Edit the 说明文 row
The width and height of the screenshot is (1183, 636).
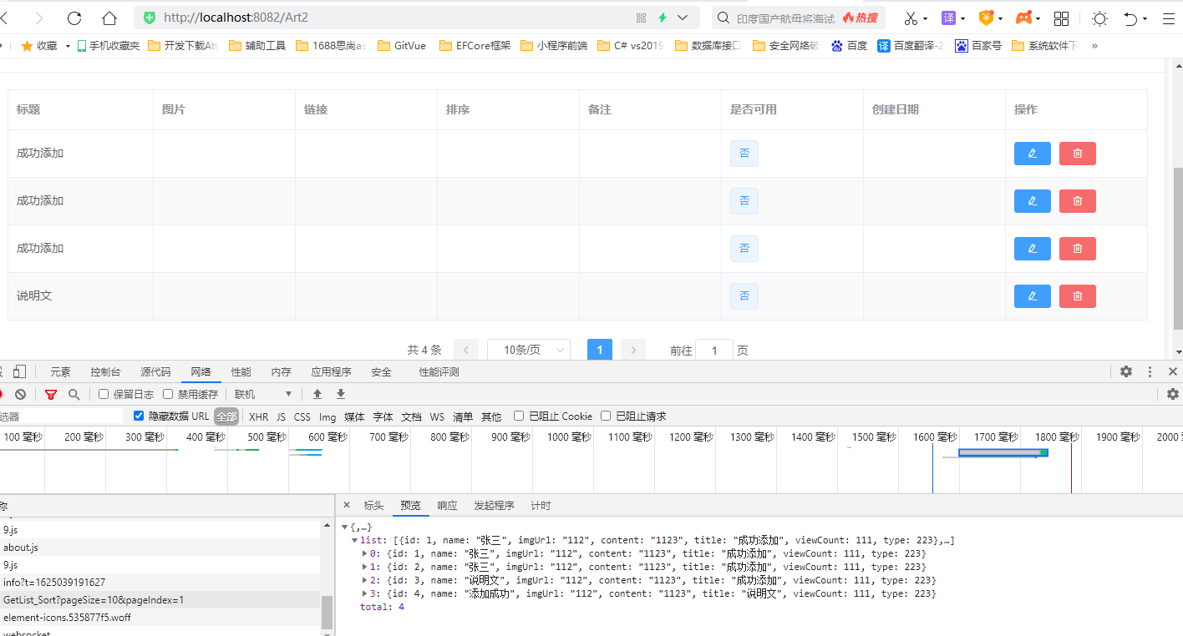[1033, 296]
